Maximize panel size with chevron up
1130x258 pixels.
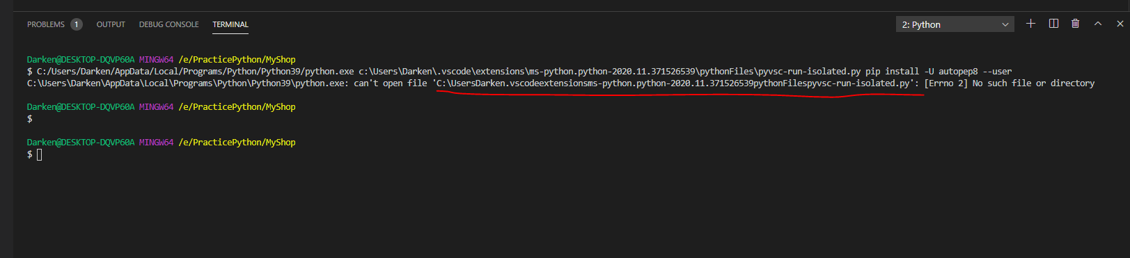tap(1098, 24)
